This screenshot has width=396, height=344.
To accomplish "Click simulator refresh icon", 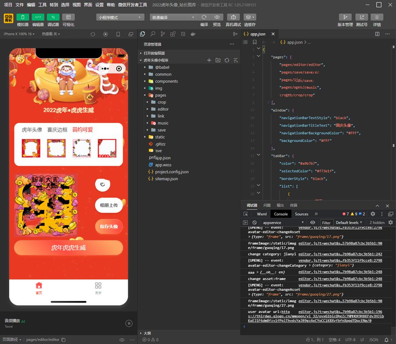I will pos(93,34).
